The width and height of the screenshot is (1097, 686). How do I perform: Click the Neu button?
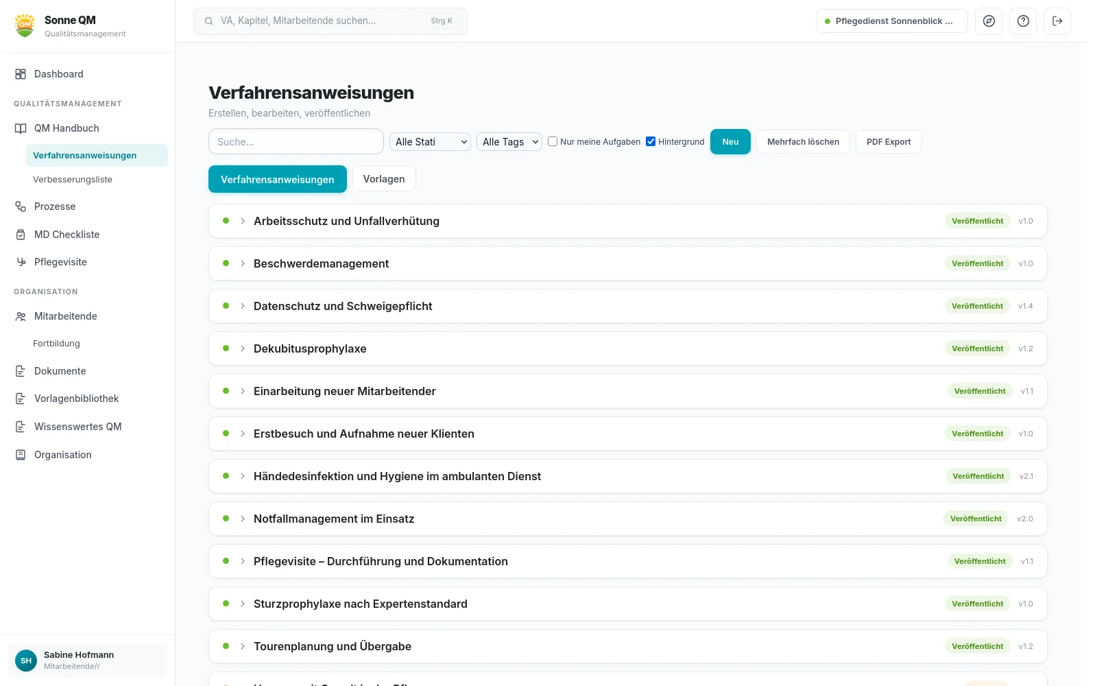tap(730, 142)
